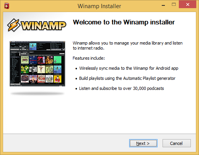Click the internet radio description paragraph
199x155 pixels.
coord(128,46)
